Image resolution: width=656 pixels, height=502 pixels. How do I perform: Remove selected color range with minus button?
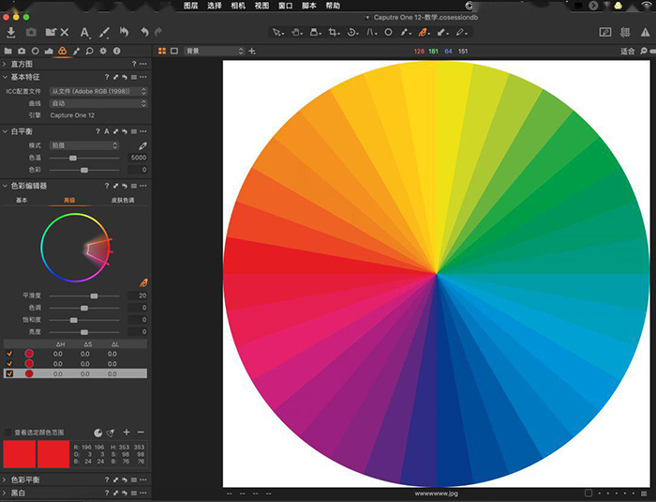pyautogui.click(x=141, y=432)
